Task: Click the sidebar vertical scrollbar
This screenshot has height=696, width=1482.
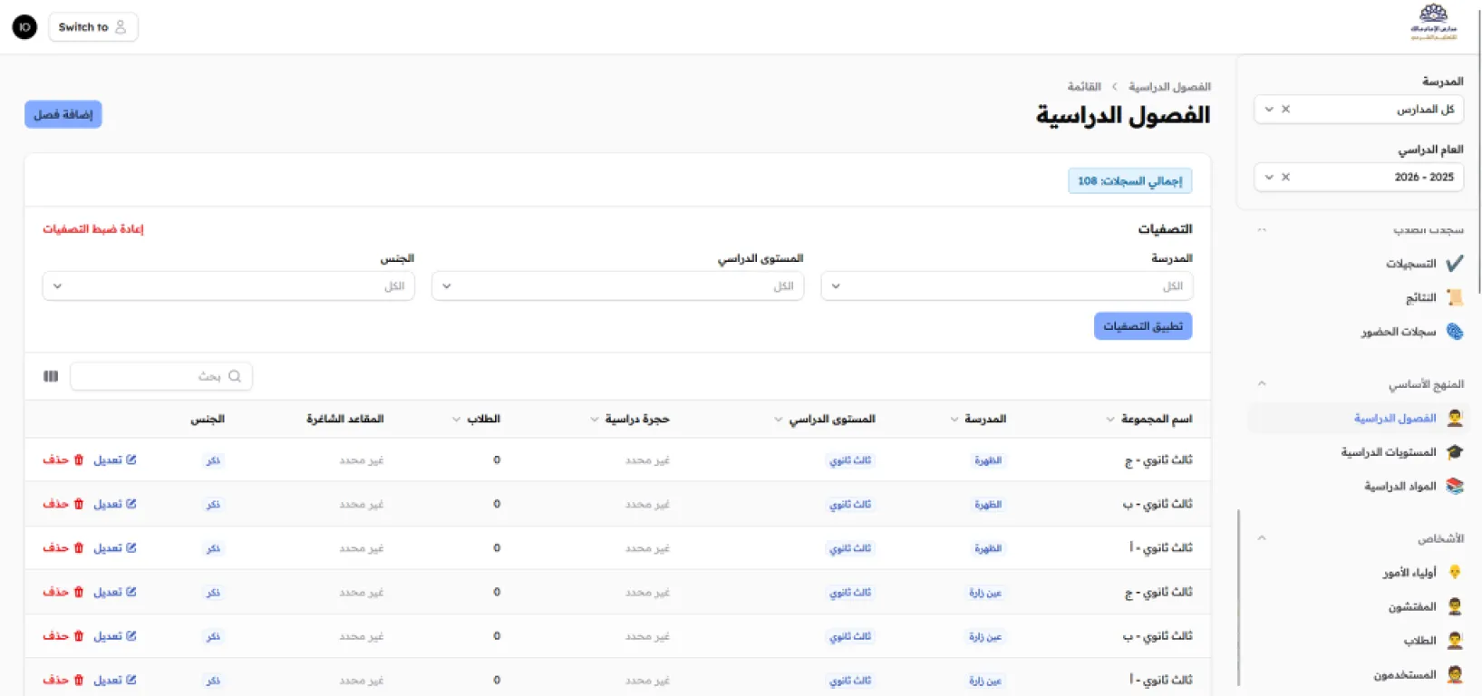Action: pos(1238,596)
